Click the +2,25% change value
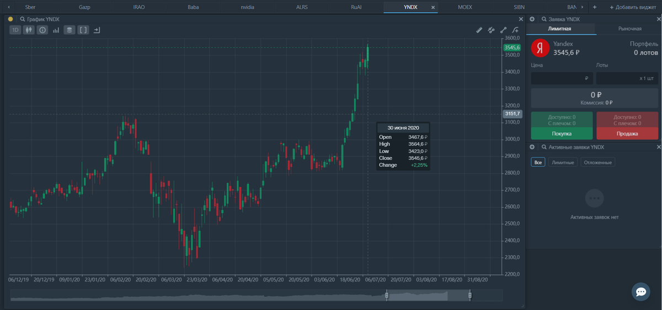The image size is (662, 310). [x=419, y=165]
